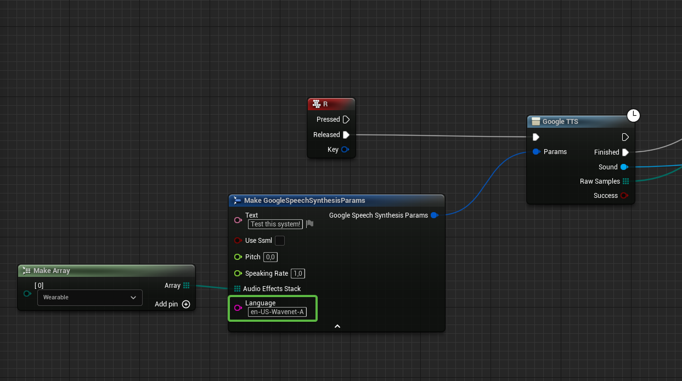Click the Array output pin on Make Array

pyautogui.click(x=187, y=286)
